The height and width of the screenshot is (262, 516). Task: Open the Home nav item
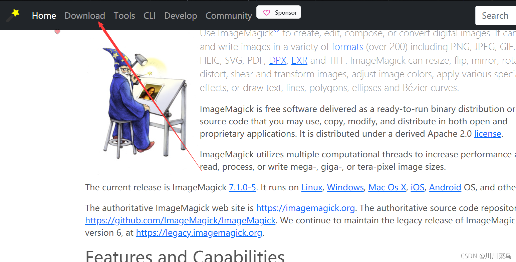pos(44,16)
